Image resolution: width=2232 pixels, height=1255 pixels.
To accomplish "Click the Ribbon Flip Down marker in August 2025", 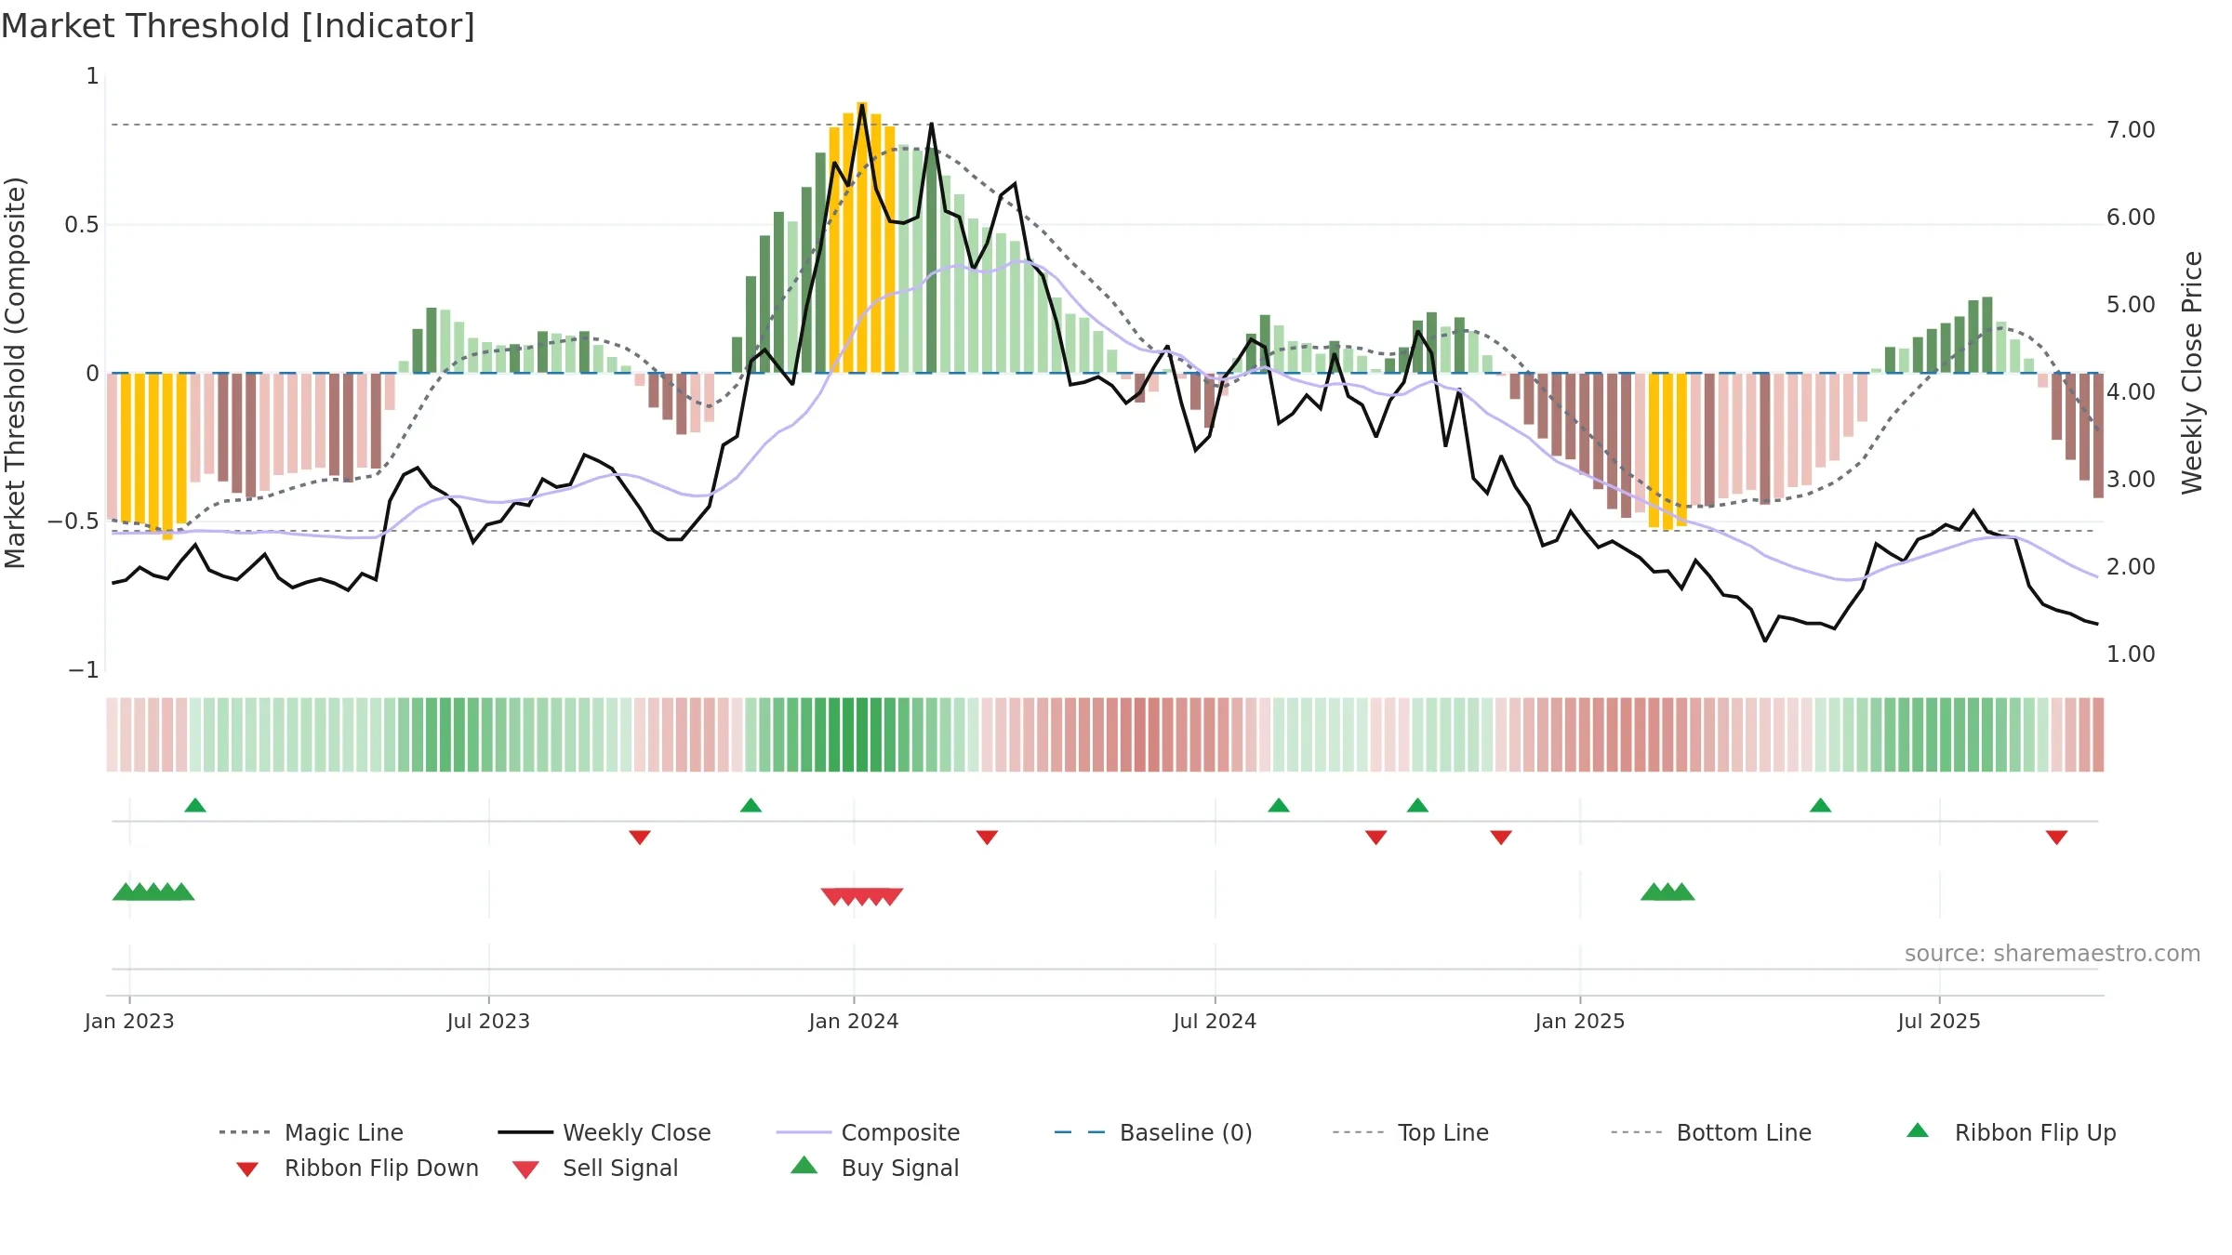I will point(2056,838).
